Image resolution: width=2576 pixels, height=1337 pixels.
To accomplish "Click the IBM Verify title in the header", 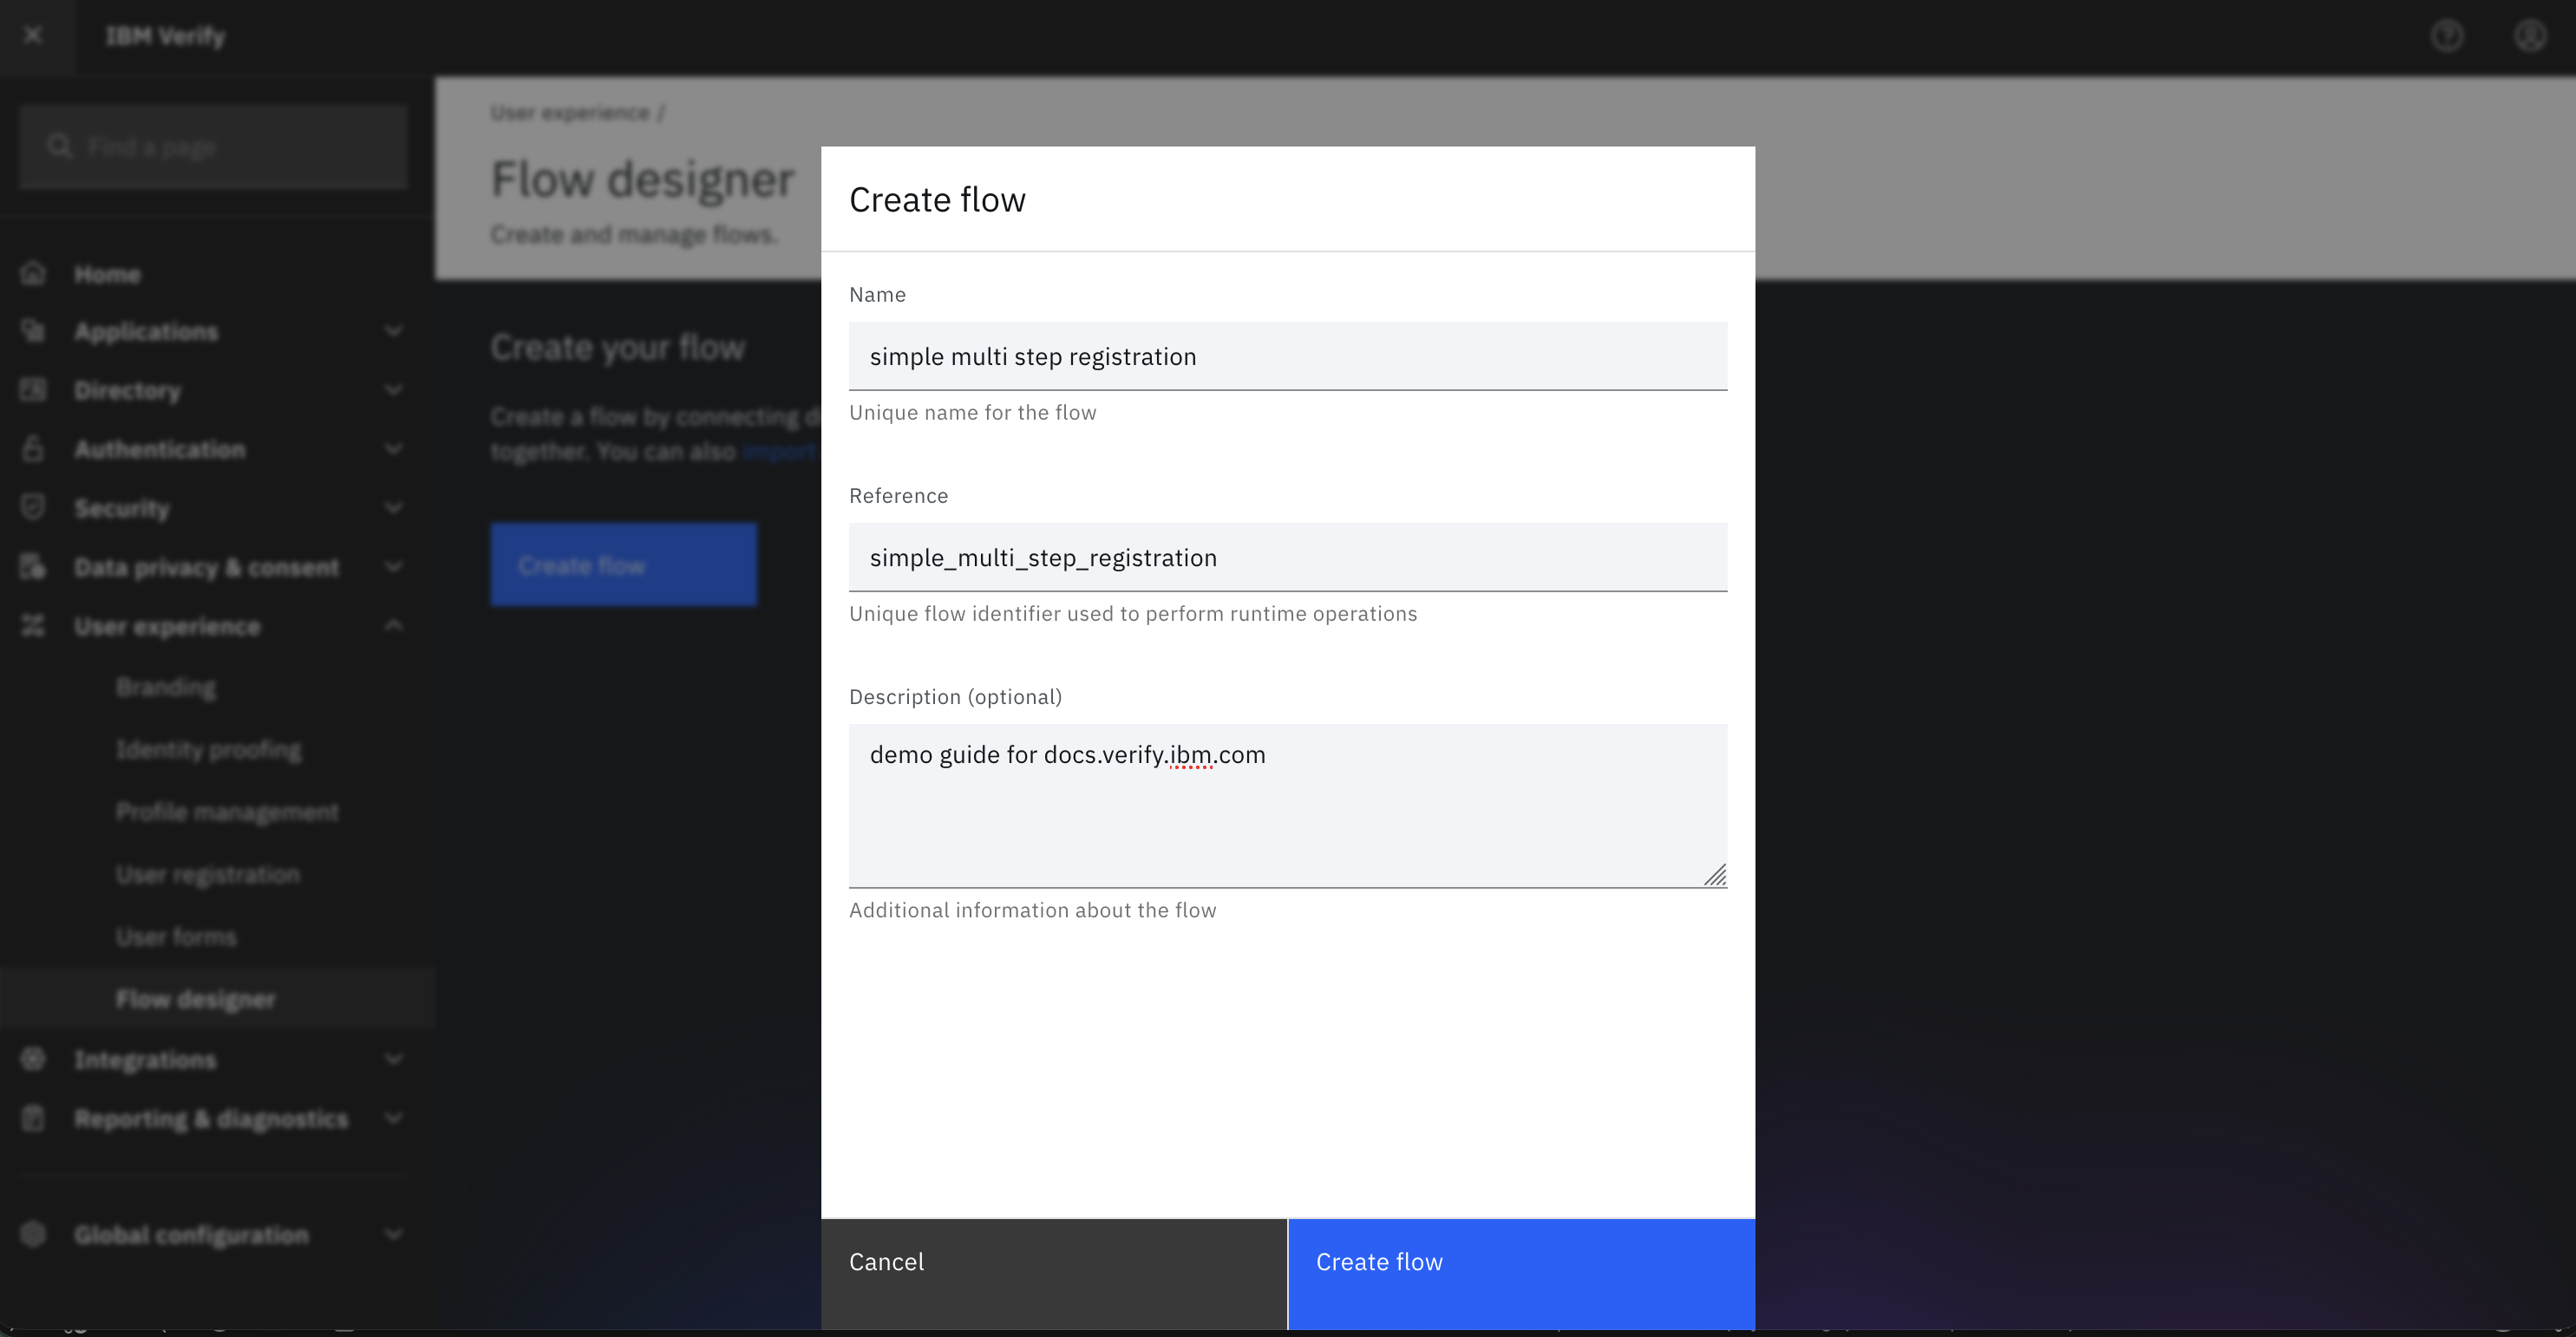I will 166,36.
